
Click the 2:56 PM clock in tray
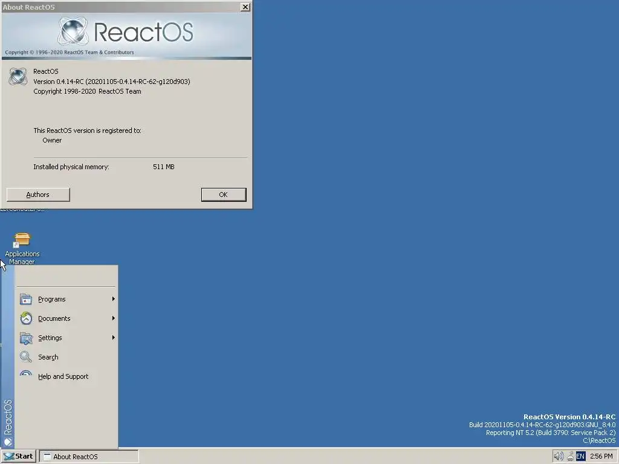[x=601, y=457]
